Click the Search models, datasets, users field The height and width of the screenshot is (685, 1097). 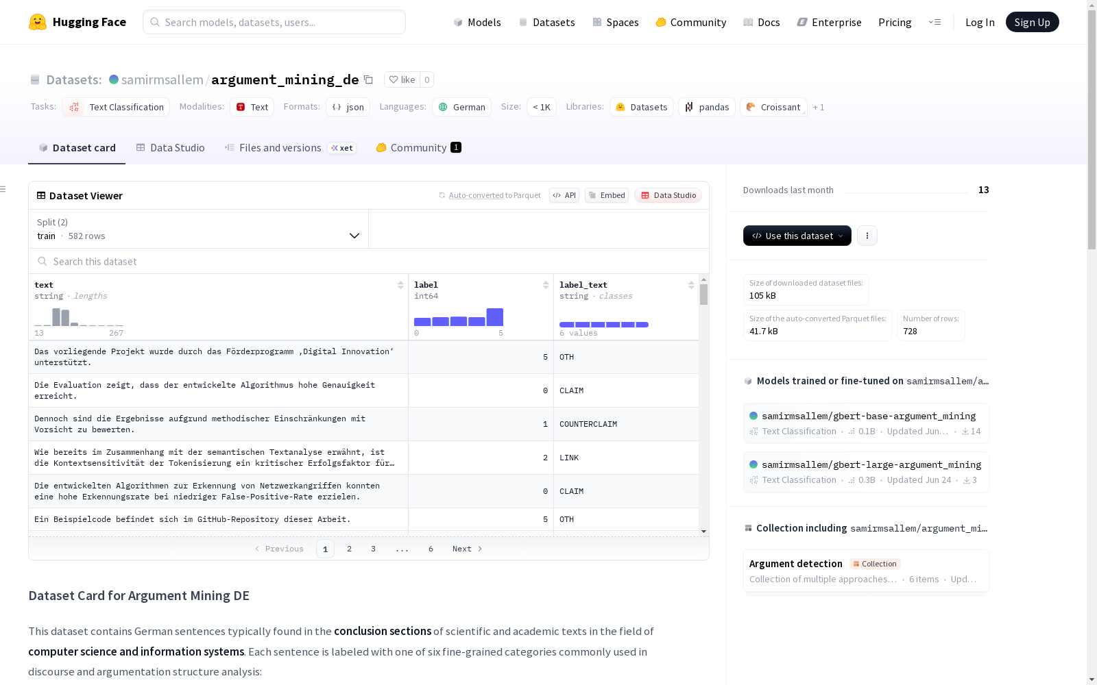coord(274,22)
